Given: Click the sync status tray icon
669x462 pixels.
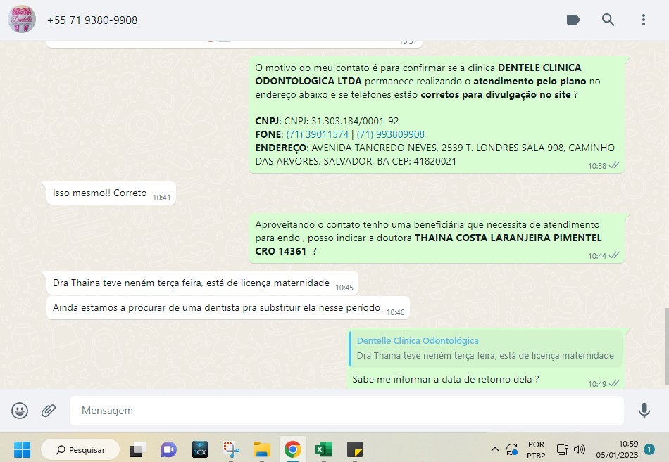Looking at the screenshot, I should (511, 449).
